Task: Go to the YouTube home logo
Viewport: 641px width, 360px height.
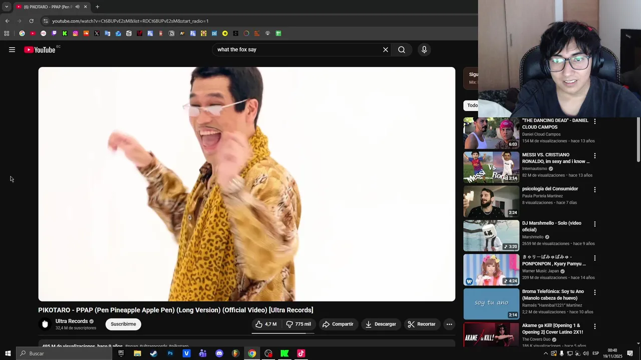Action: [40, 49]
